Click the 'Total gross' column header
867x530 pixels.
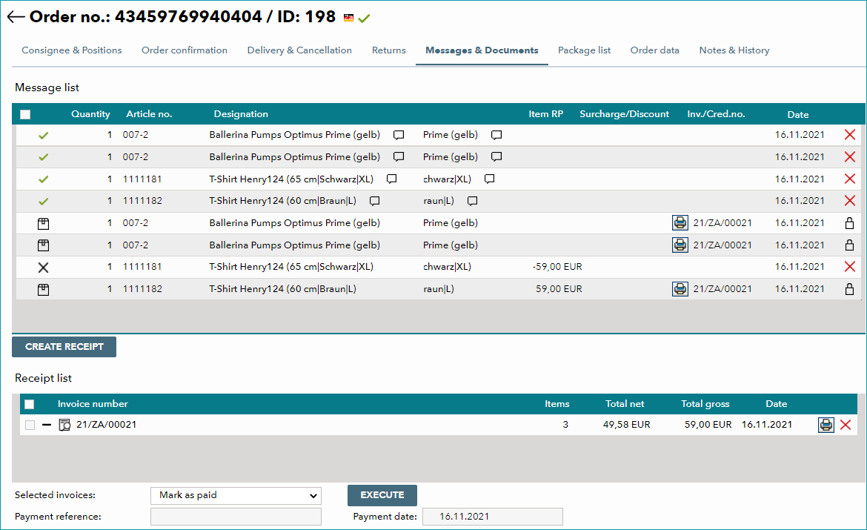click(x=705, y=404)
